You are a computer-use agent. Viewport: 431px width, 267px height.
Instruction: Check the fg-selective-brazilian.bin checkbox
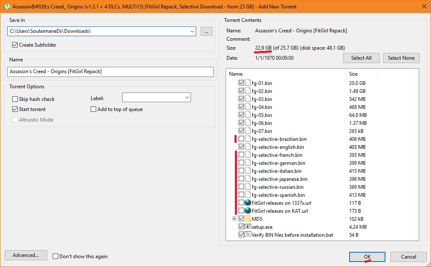pyautogui.click(x=241, y=139)
